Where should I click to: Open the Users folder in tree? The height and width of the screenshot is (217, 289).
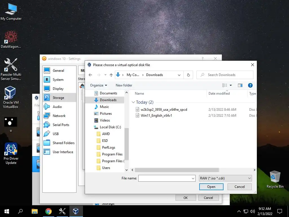tap(106, 168)
